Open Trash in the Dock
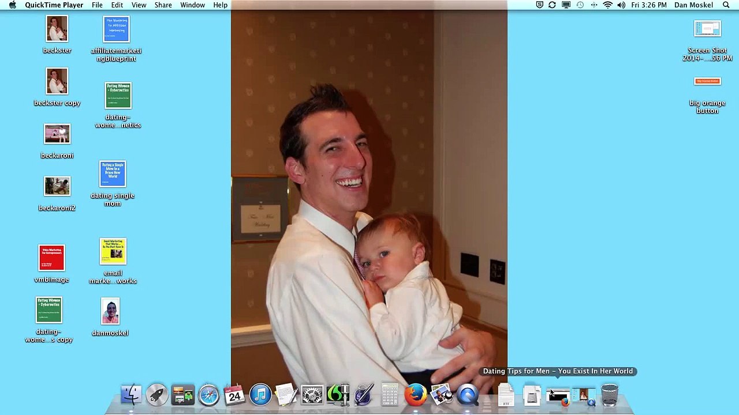 tap(610, 395)
